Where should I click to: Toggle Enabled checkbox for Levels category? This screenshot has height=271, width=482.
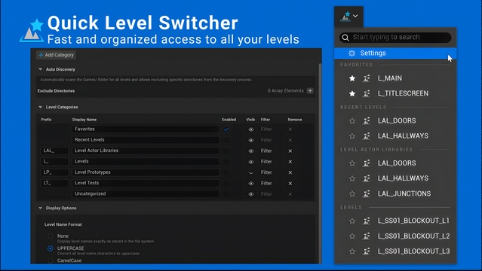(x=226, y=161)
